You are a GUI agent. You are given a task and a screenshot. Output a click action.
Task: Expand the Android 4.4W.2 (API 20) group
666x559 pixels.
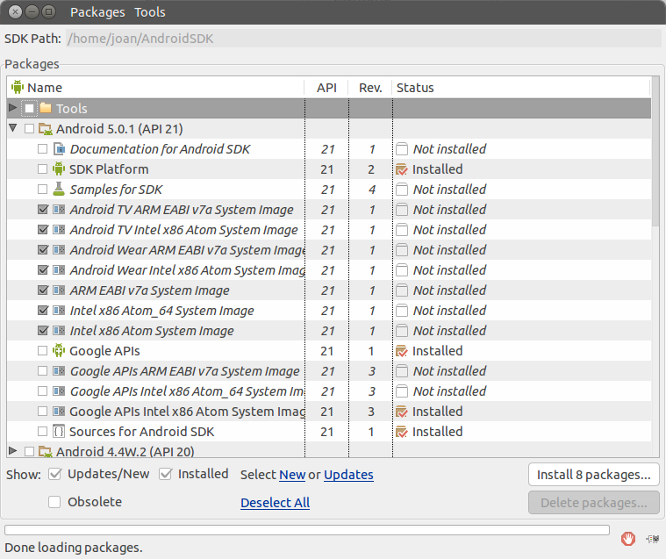[x=13, y=451]
